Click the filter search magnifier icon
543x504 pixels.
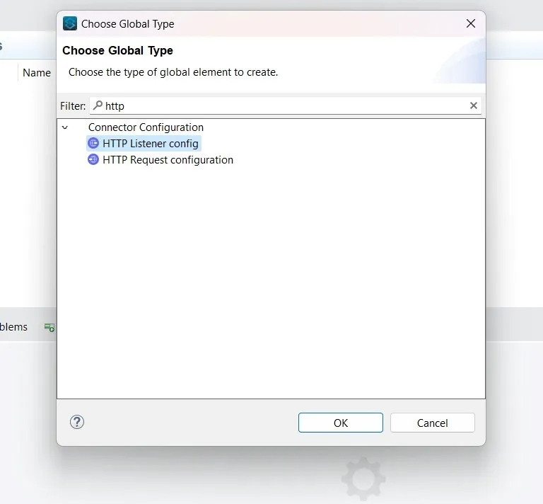click(98, 105)
